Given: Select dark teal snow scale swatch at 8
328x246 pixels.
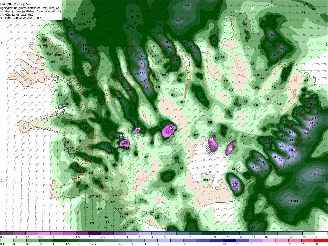Looking at the screenshot, I should click(208, 233).
